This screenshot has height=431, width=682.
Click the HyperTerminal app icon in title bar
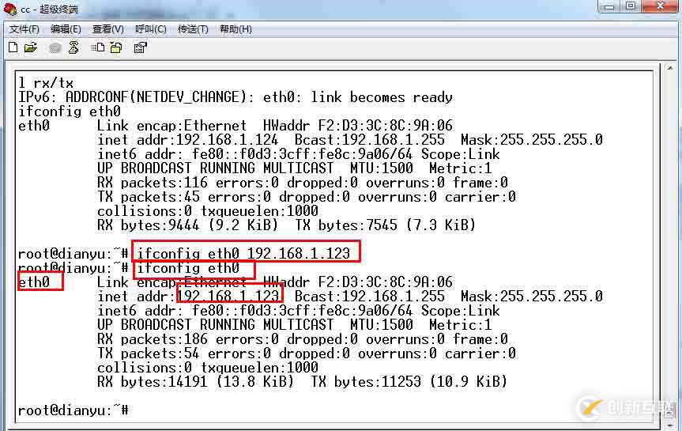(x=10, y=9)
